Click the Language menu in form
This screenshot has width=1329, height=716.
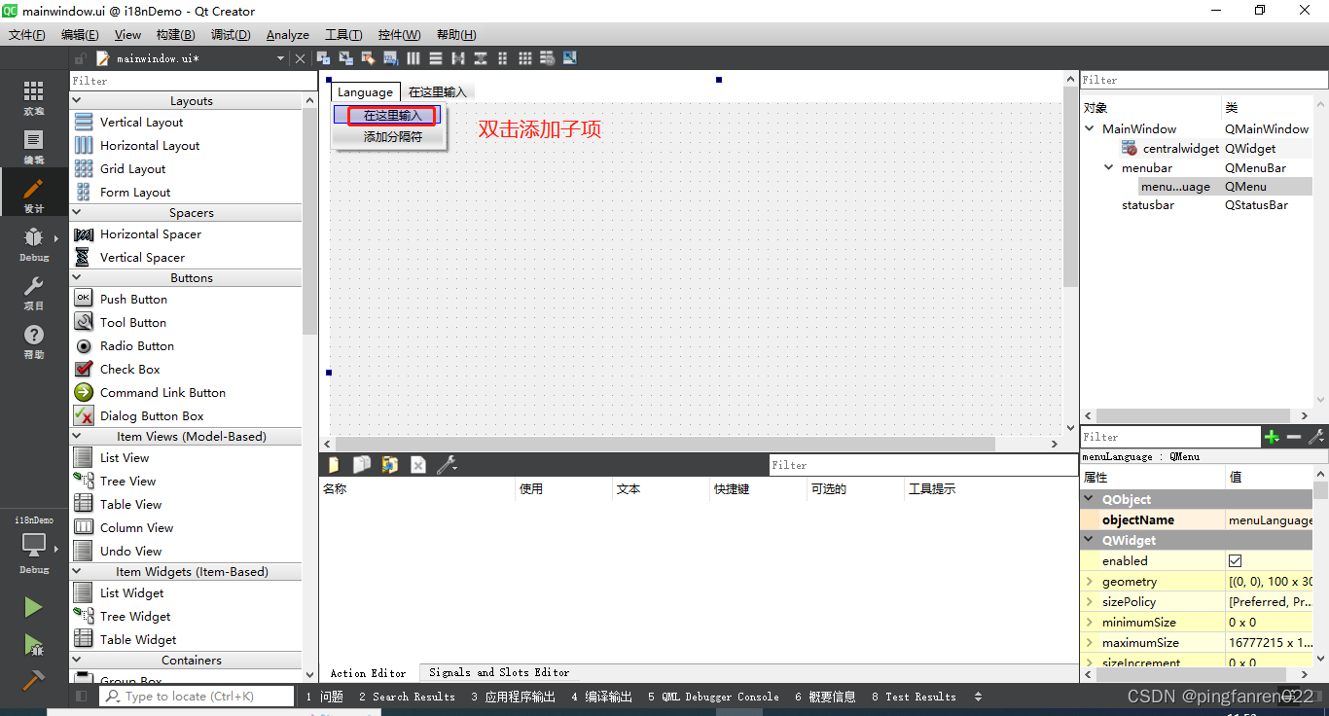(x=365, y=92)
